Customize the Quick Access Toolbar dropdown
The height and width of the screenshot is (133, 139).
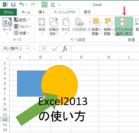pos(59,5)
